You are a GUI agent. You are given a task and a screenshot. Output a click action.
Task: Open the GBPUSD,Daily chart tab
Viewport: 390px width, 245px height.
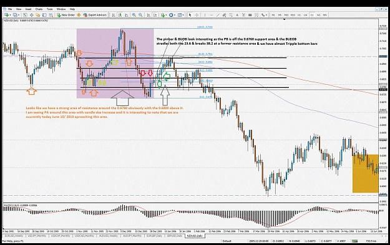coord(174,236)
